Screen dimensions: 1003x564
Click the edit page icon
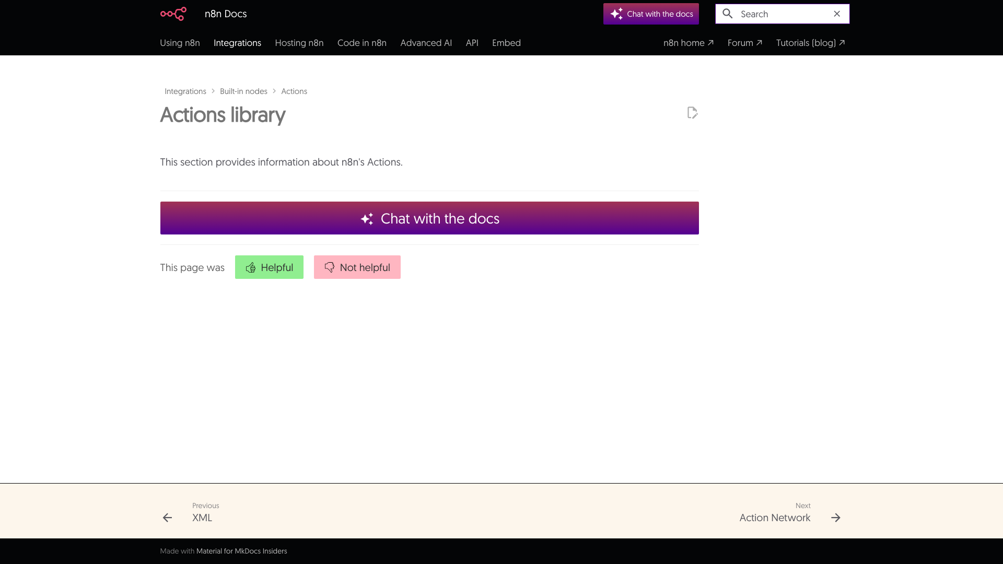pos(692,113)
